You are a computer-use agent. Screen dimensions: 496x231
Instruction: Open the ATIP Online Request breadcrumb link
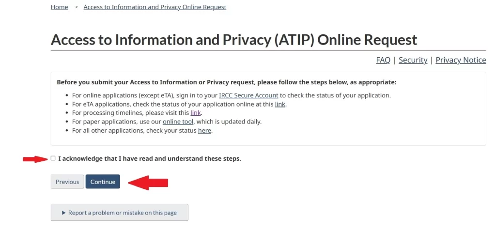[155, 7]
